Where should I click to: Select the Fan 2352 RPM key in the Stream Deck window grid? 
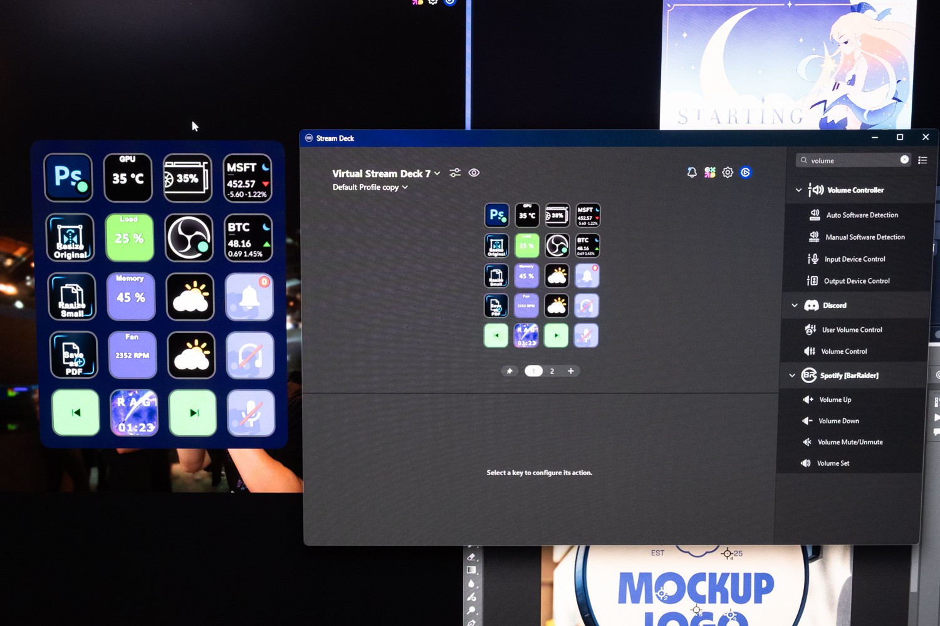tap(527, 305)
